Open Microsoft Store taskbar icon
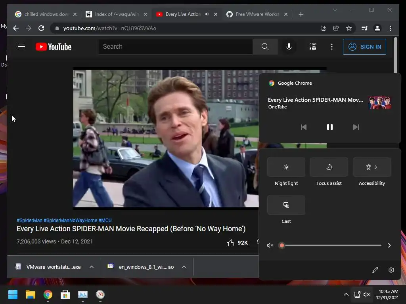This screenshot has width=406, height=304. (65, 294)
